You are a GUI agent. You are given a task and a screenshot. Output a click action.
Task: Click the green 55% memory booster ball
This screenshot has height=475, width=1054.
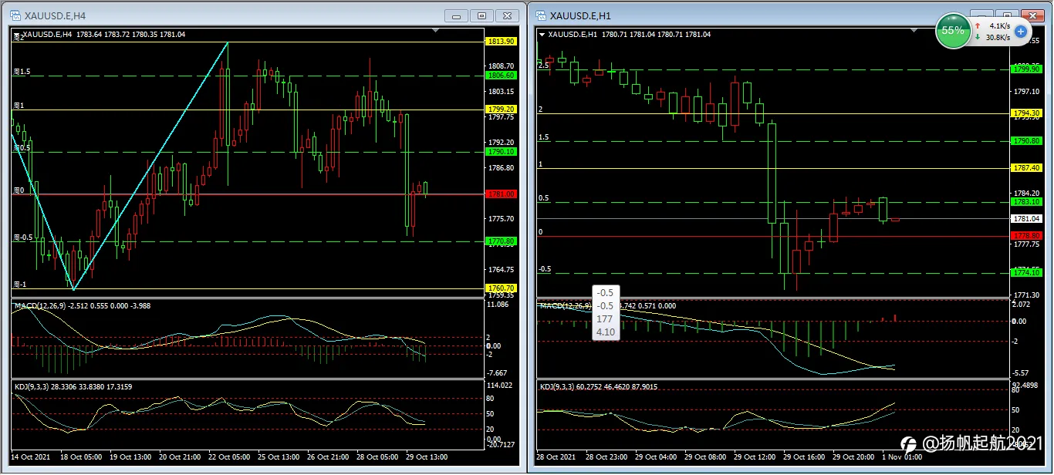pyautogui.click(x=953, y=31)
